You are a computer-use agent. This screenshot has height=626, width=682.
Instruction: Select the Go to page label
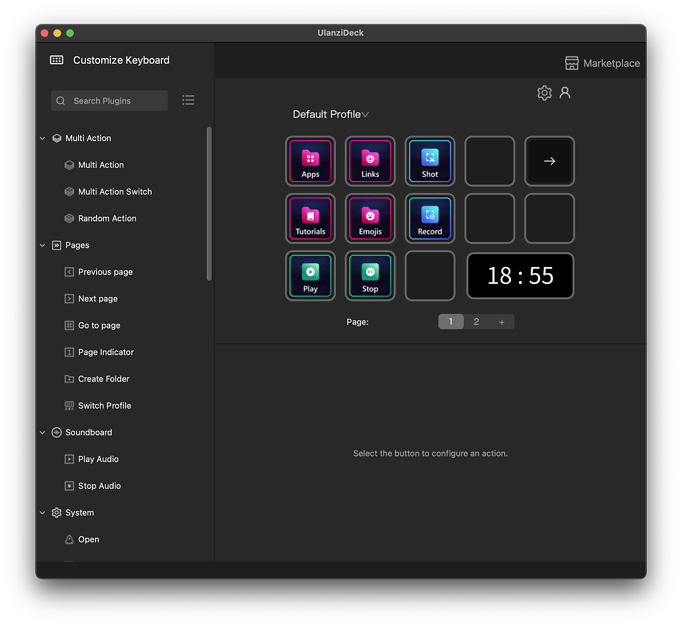click(x=99, y=326)
